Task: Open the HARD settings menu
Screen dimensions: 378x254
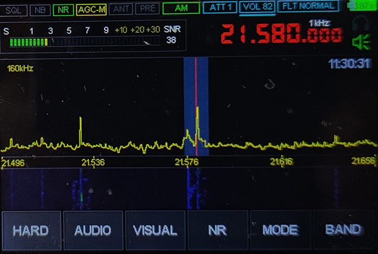Action: (31, 230)
